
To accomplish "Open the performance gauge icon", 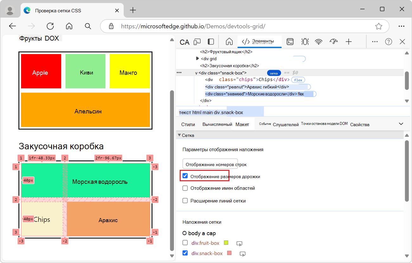I will point(333,42).
